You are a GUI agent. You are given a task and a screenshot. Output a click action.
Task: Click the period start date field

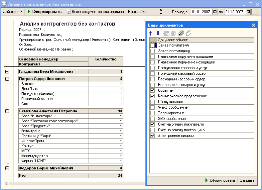[x=201, y=12]
